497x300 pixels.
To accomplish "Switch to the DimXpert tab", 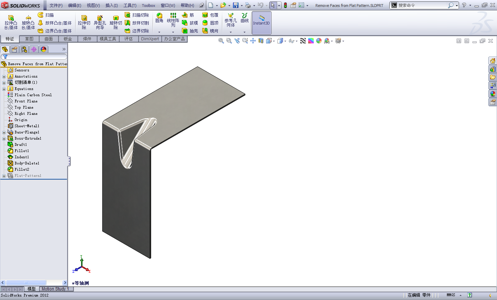I will [x=150, y=39].
